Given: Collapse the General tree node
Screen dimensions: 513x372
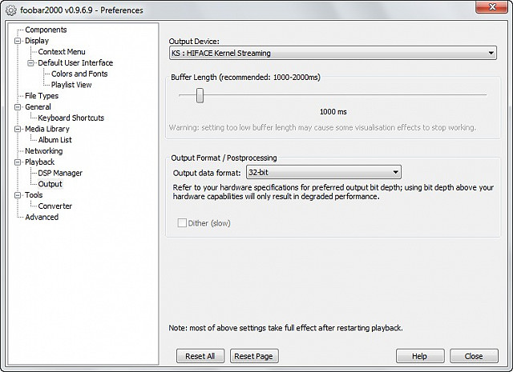Looking at the screenshot, I should [x=18, y=106].
